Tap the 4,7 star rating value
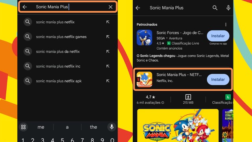Viewport: 252px width, 142px height. click(150, 97)
